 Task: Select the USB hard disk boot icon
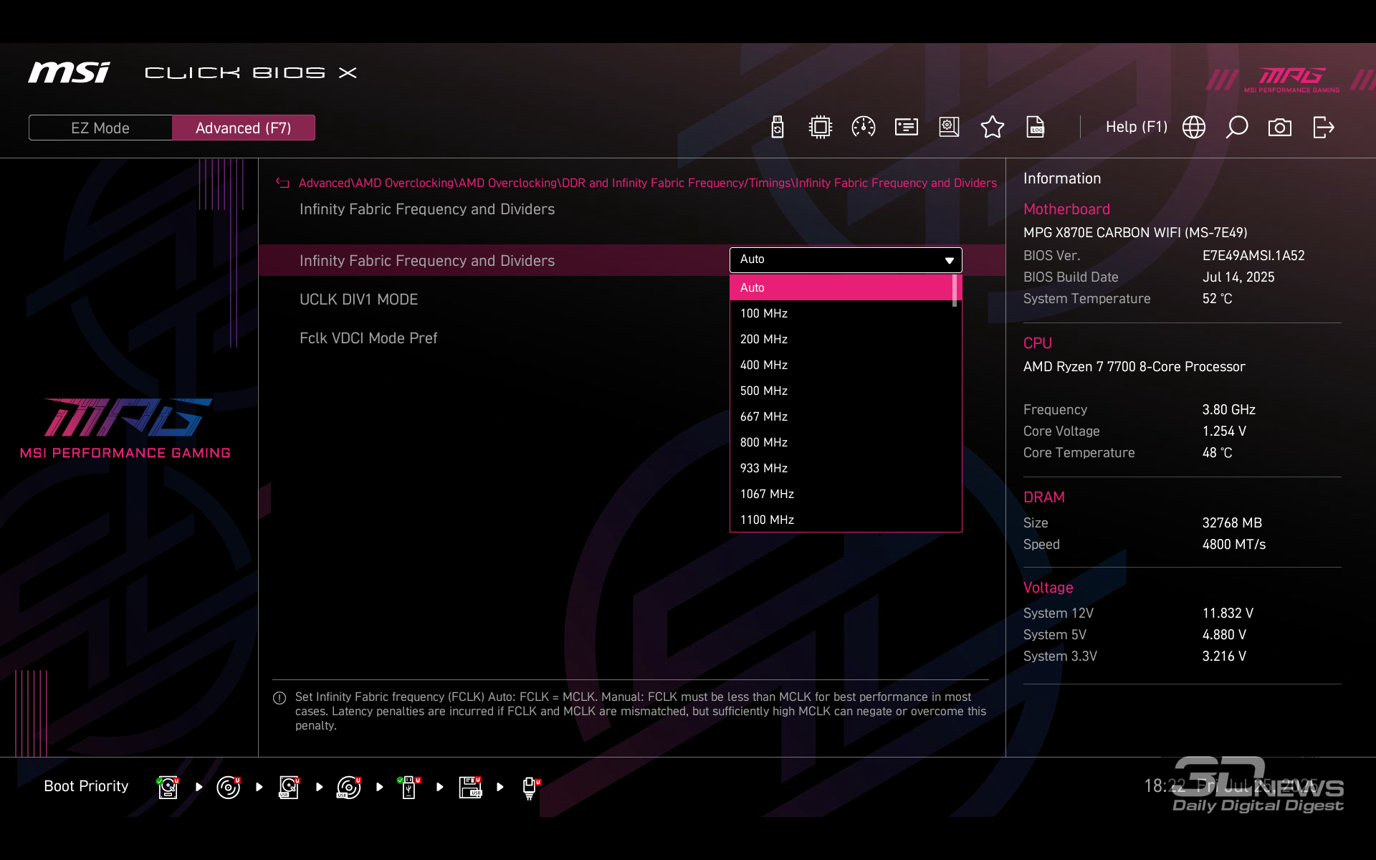pos(289,787)
